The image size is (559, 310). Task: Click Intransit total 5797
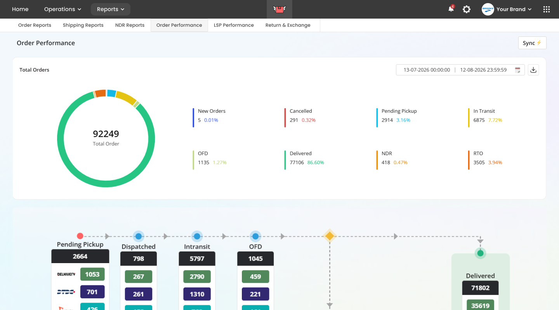[197, 259]
